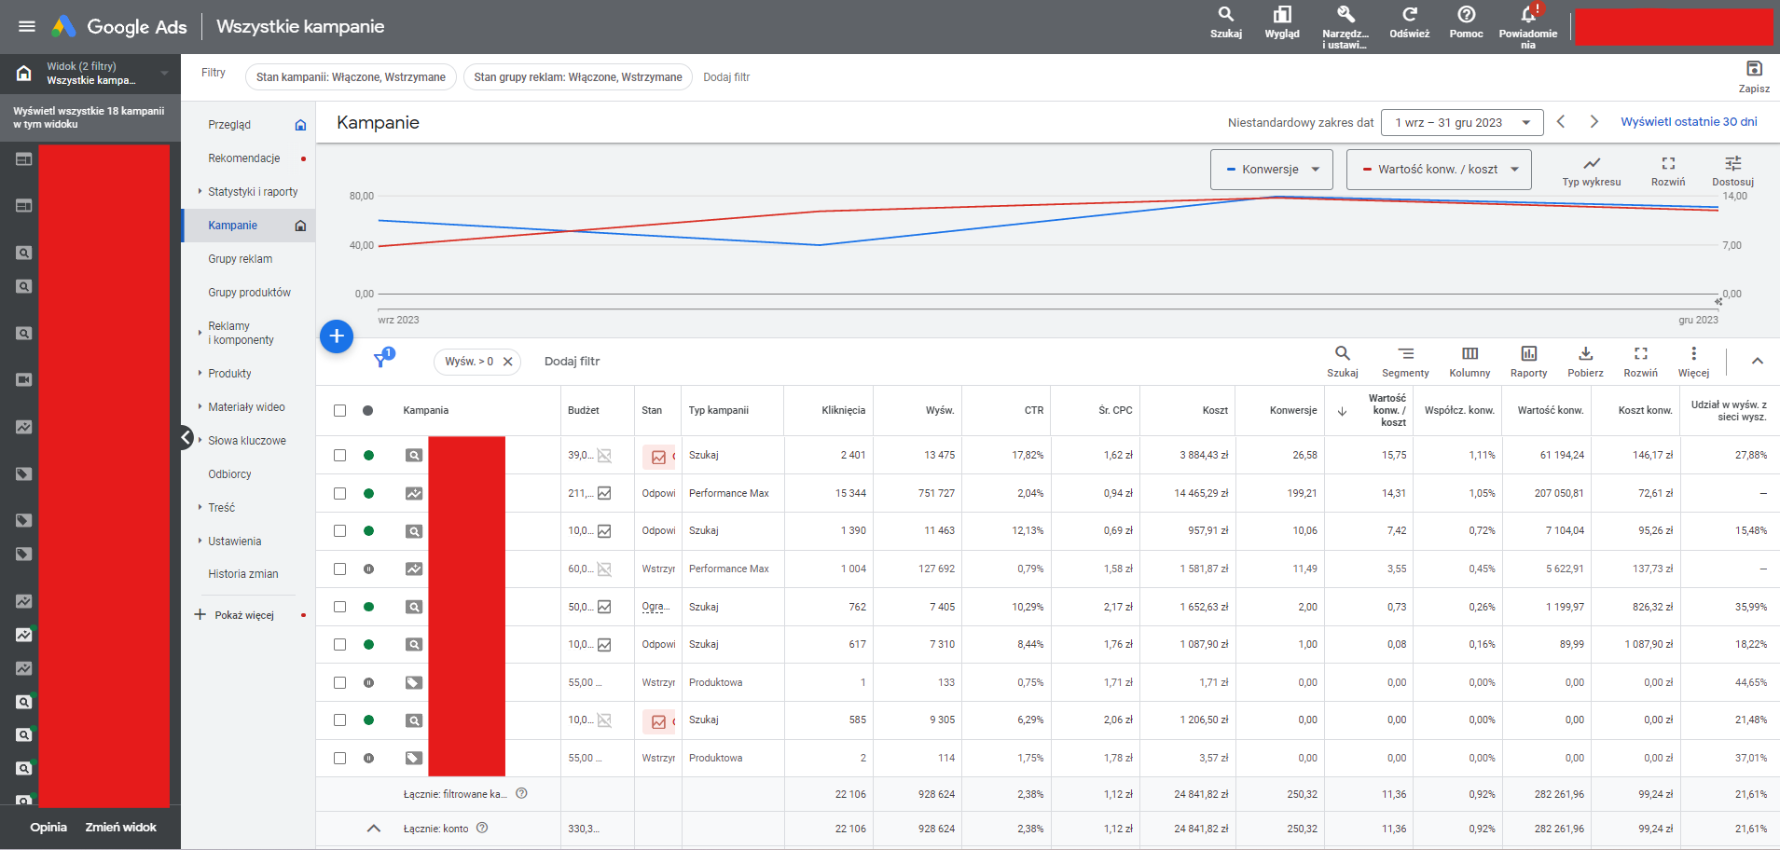Open the Konwersje metric dropdown
Image resolution: width=1780 pixels, height=850 pixels.
pos(1272,170)
